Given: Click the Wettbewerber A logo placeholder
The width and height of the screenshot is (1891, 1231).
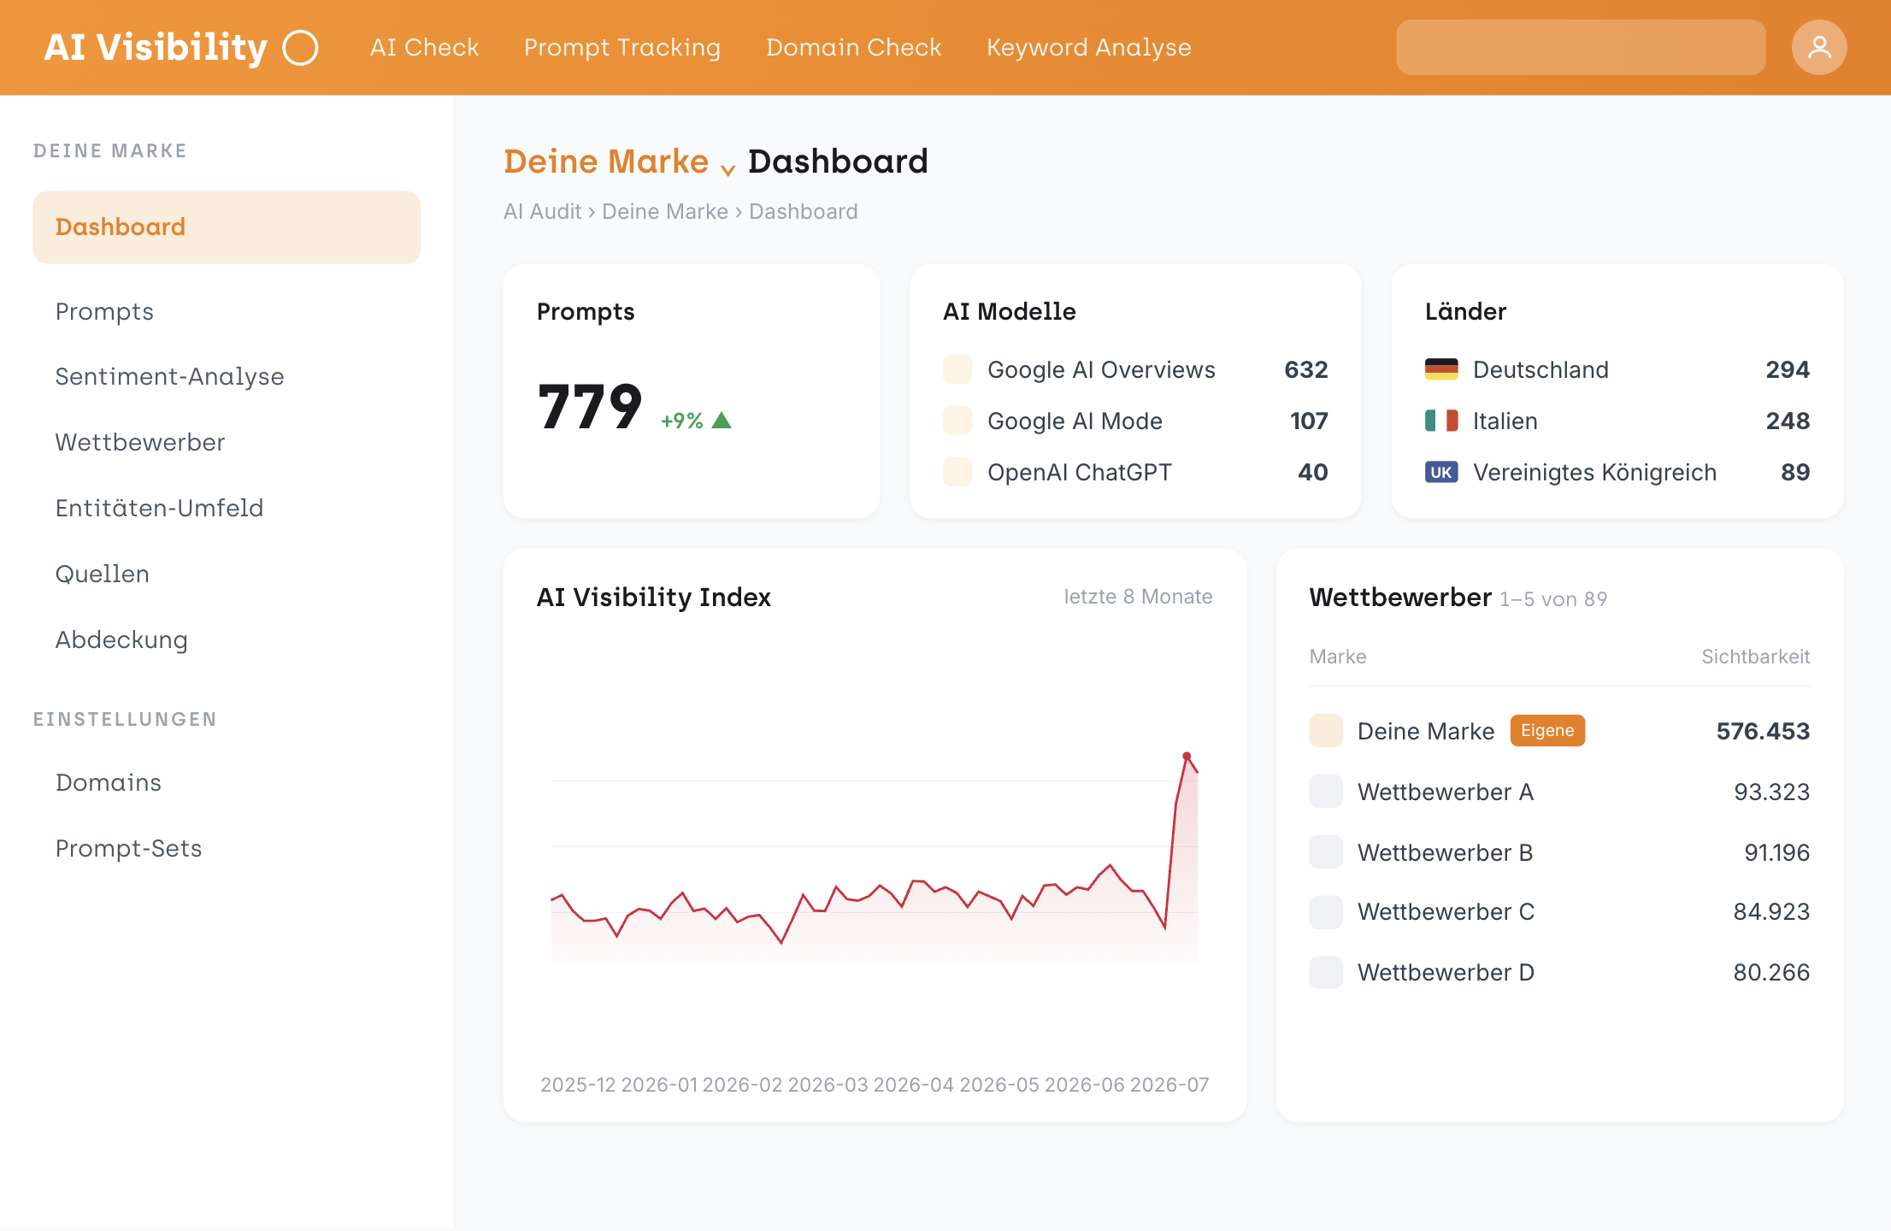Looking at the screenshot, I should 1325,792.
